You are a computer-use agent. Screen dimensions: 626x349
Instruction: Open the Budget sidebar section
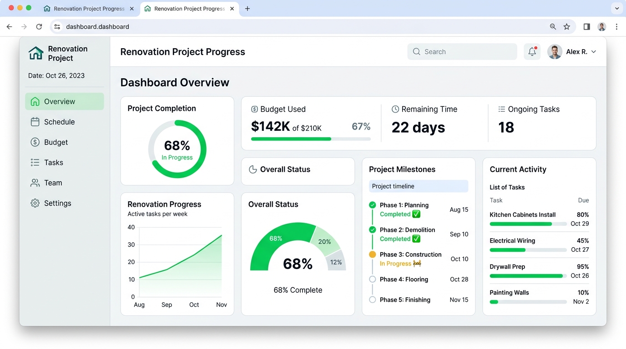pyautogui.click(x=65, y=142)
